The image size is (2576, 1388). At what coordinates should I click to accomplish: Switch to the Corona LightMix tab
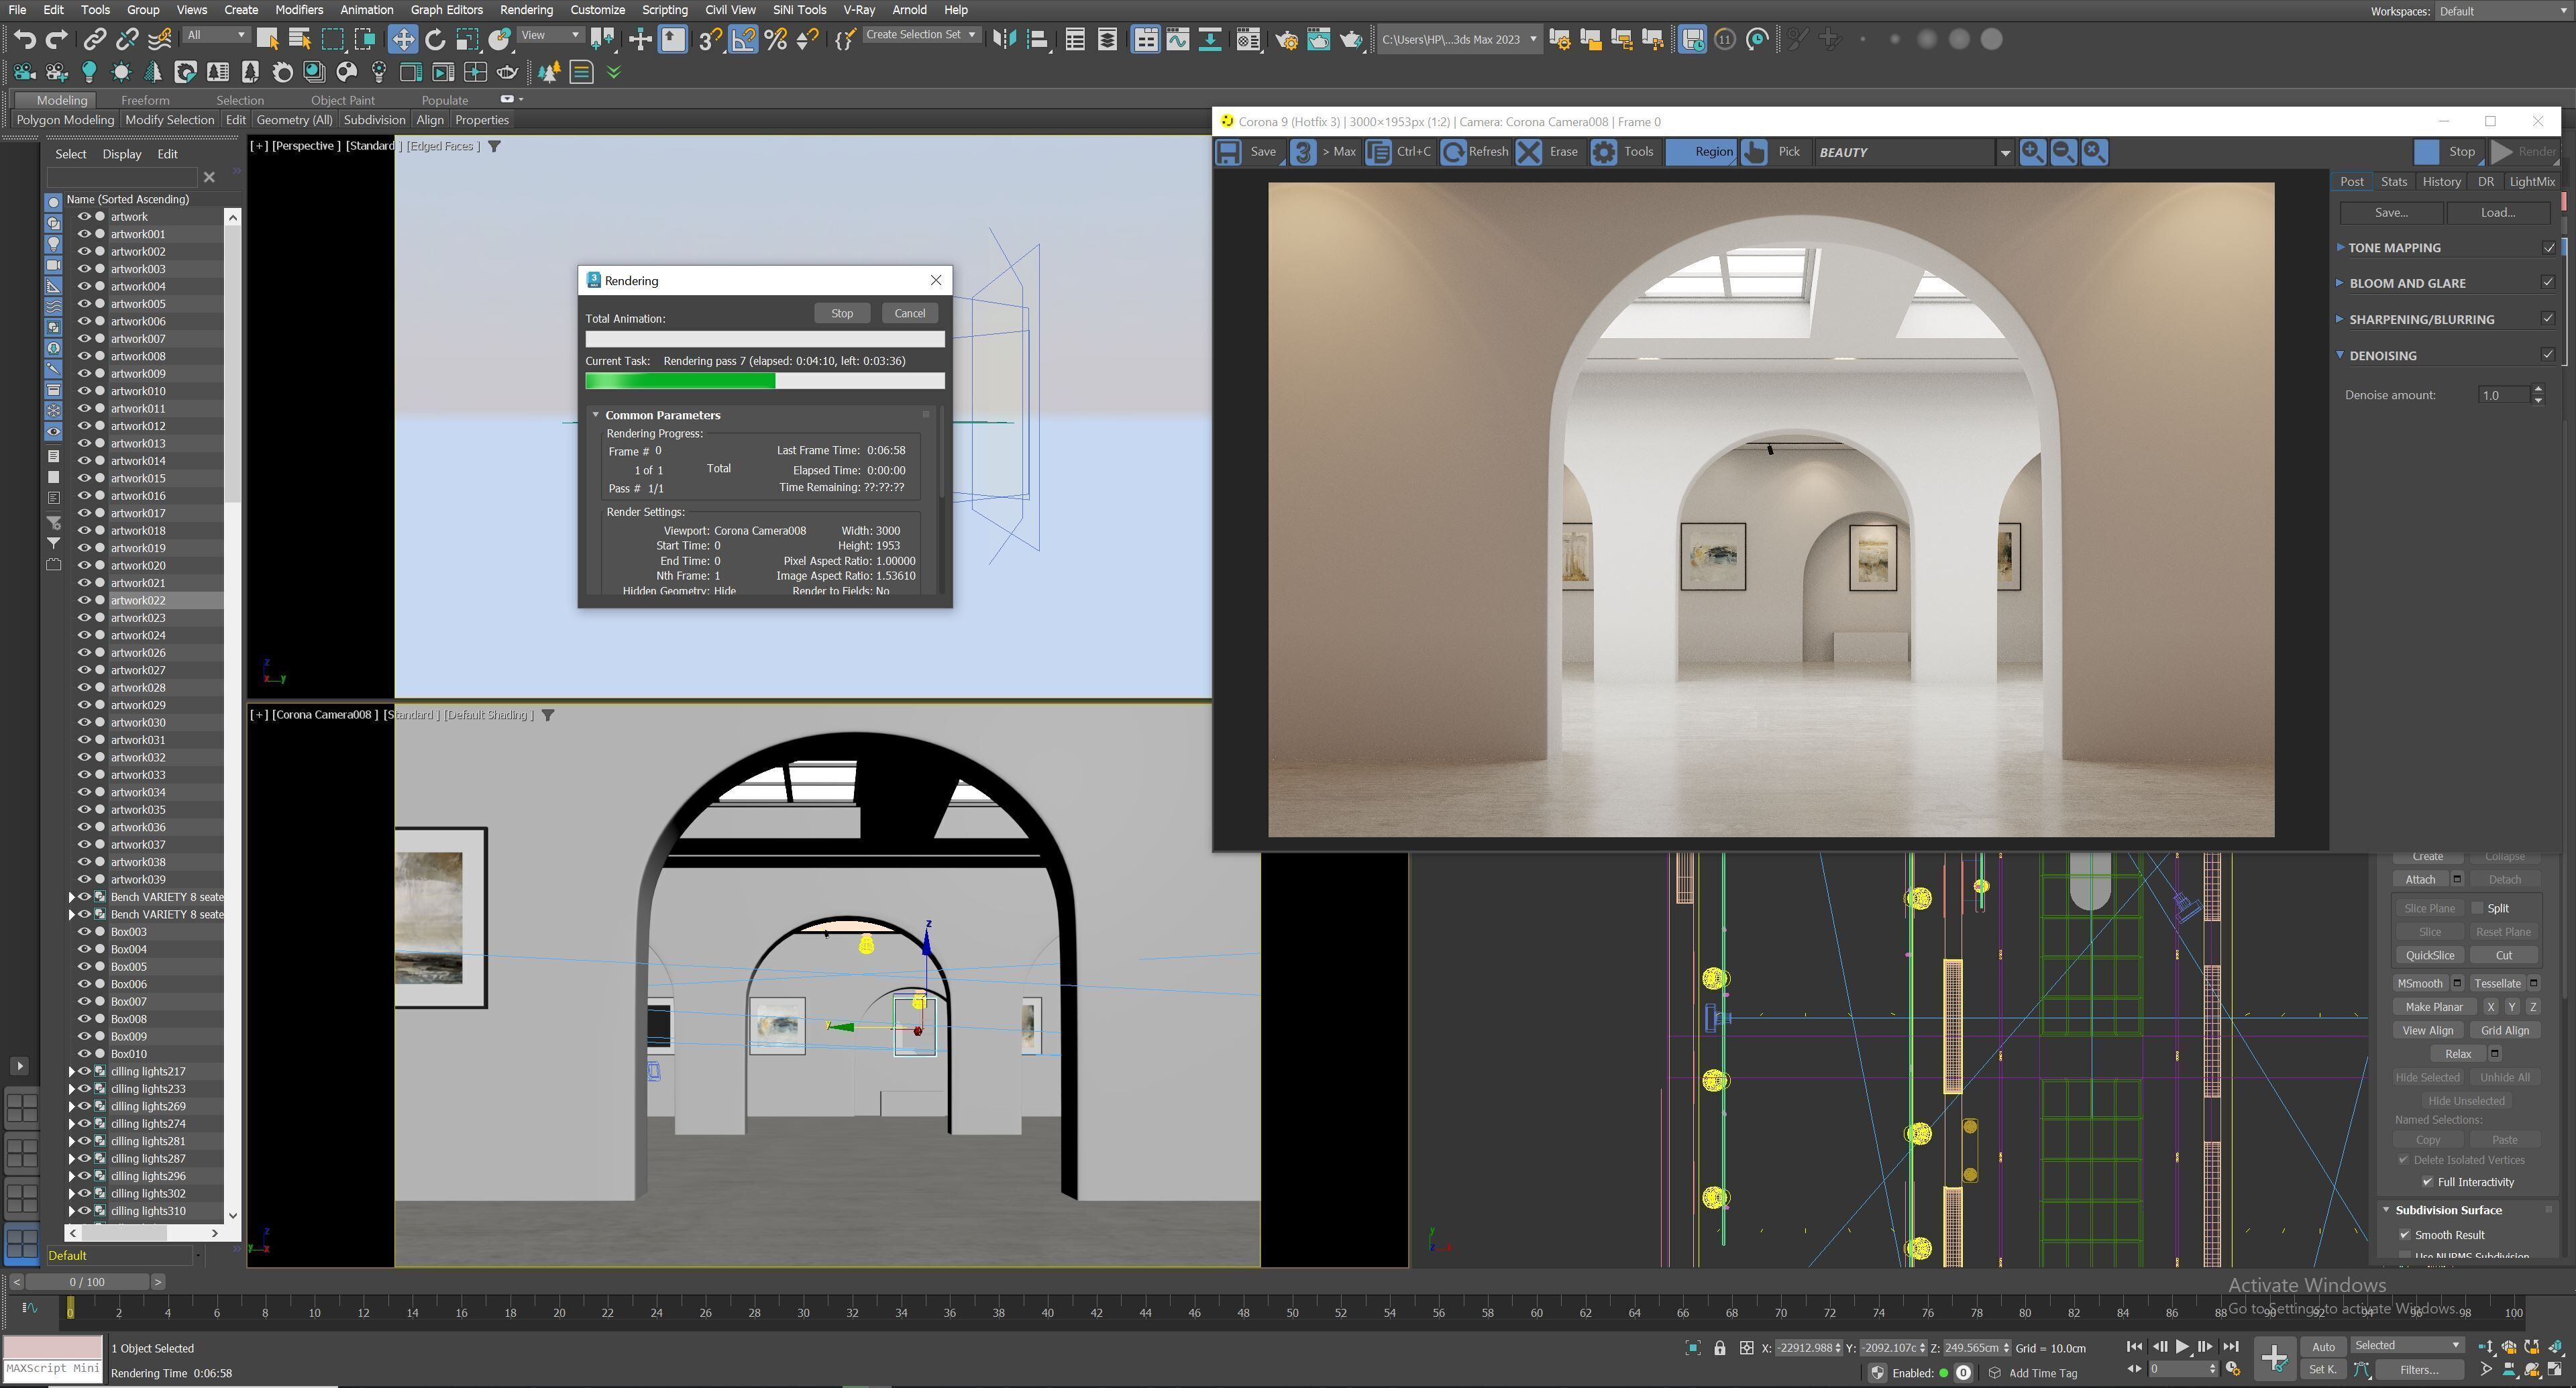click(x=2531, y=182)
